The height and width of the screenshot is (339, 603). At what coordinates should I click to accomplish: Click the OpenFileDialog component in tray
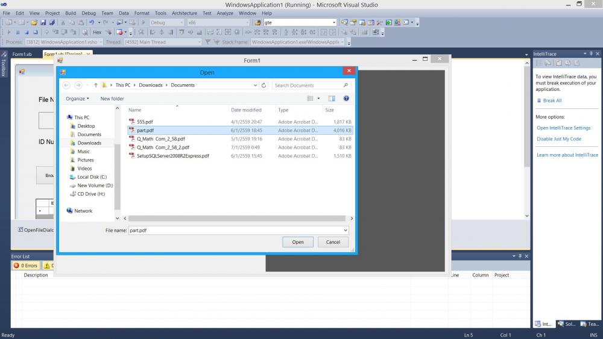(36, 230)
